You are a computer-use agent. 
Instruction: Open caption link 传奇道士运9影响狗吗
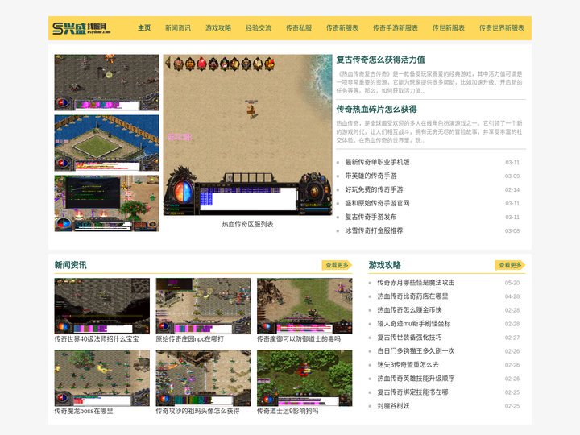[x=288, y=411]
